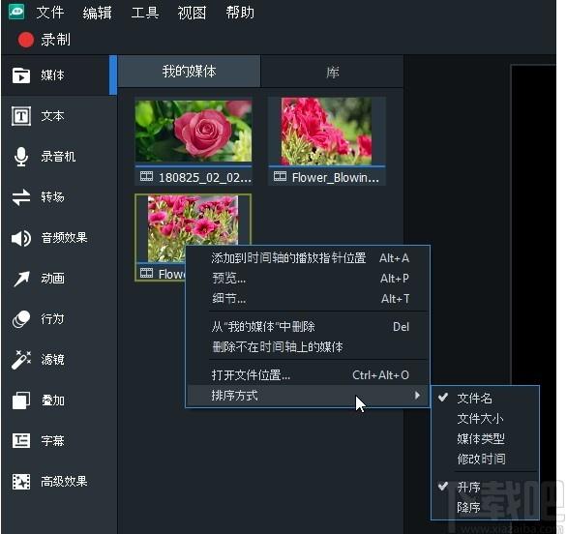Click the file name 180825_02_02...
Screen dimensions: 567x534
pos(205,178)
